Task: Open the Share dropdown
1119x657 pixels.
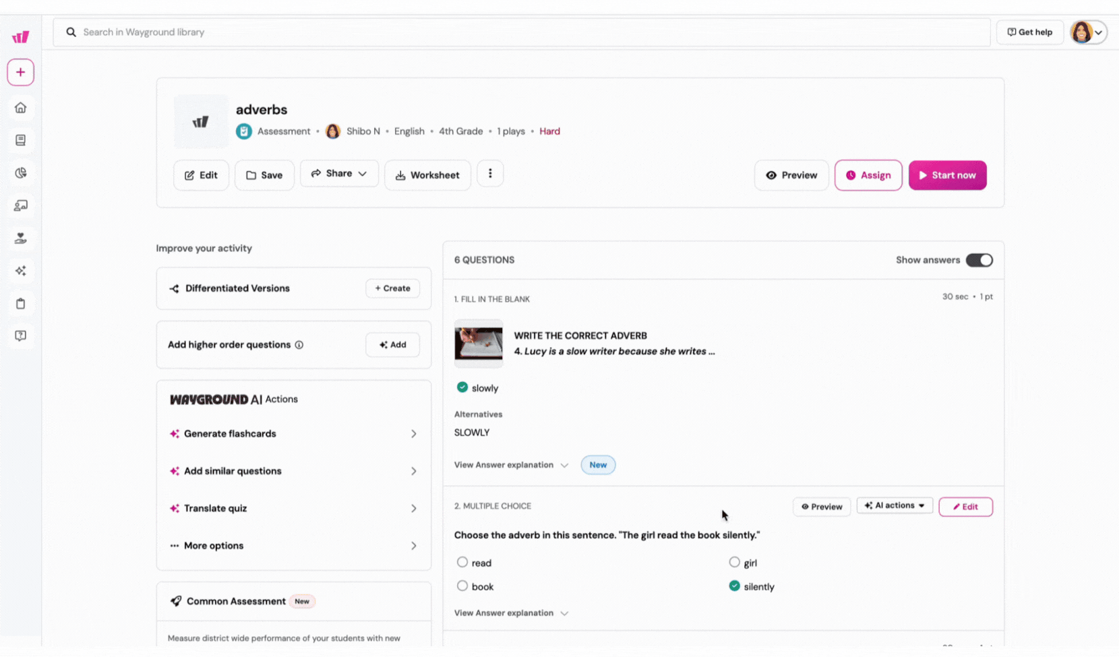Action: point(339,174)
